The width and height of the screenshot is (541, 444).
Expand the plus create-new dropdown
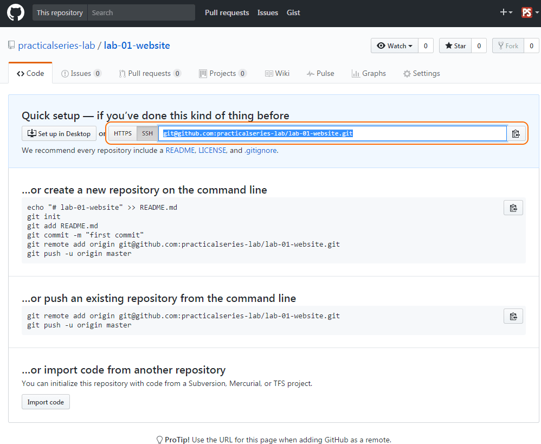click(506, 12)
